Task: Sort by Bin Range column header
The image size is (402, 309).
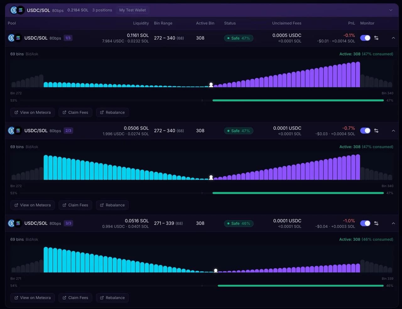Action: (x=163, y=23)
